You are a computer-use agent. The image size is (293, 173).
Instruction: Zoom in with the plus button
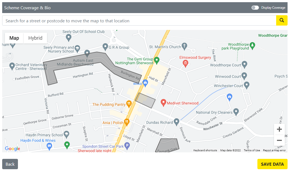click(279, 129)
